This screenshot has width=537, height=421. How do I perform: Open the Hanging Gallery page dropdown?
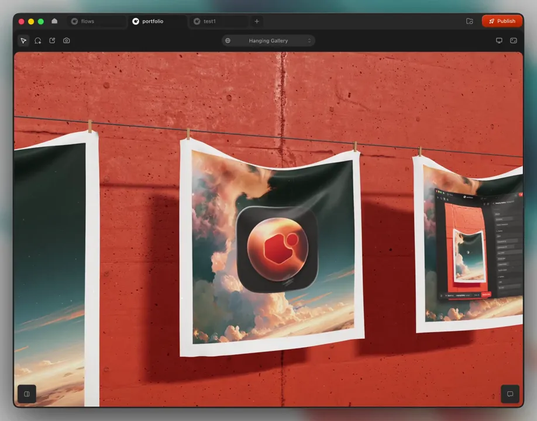[x=268, y=40]
